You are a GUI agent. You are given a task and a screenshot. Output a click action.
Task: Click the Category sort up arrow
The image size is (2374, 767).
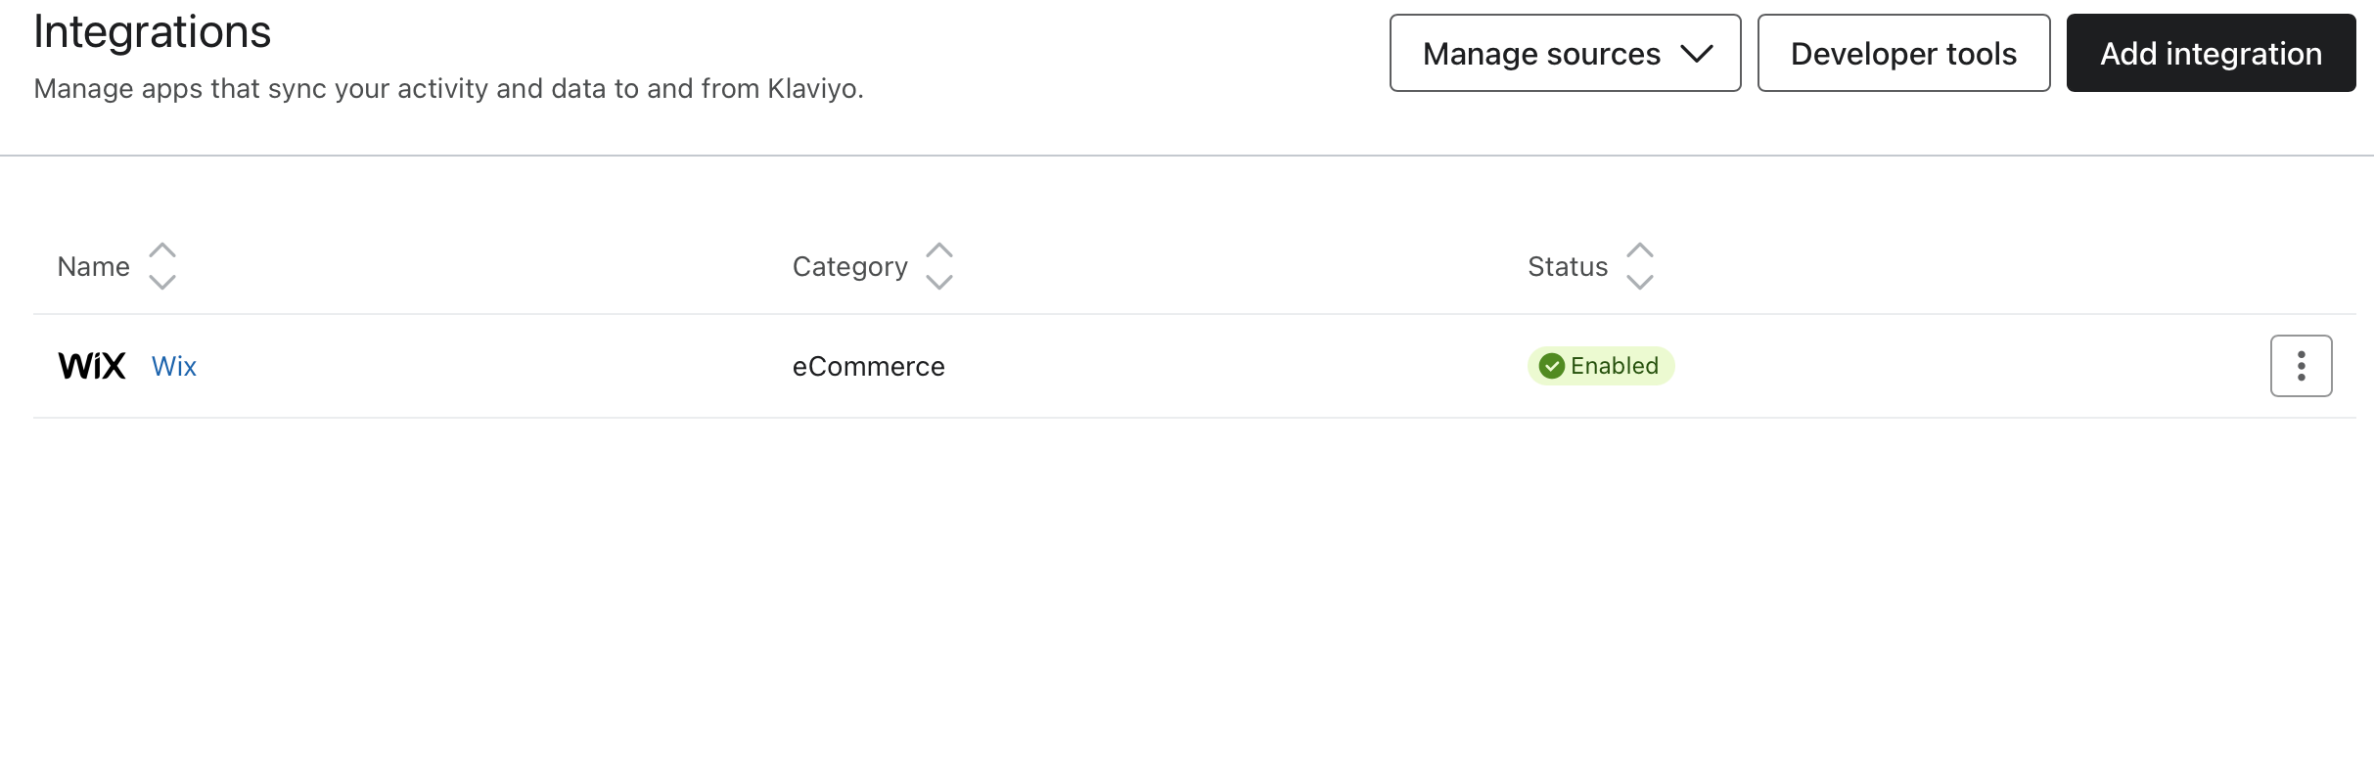pyautogui.click(x=939, y=250)
